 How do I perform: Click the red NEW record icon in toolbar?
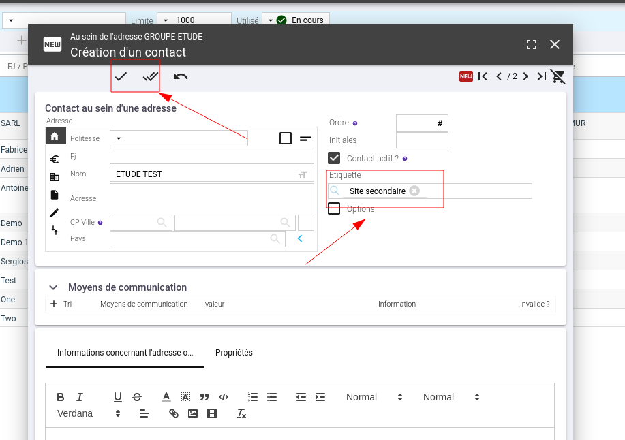(x=466, y=76)
